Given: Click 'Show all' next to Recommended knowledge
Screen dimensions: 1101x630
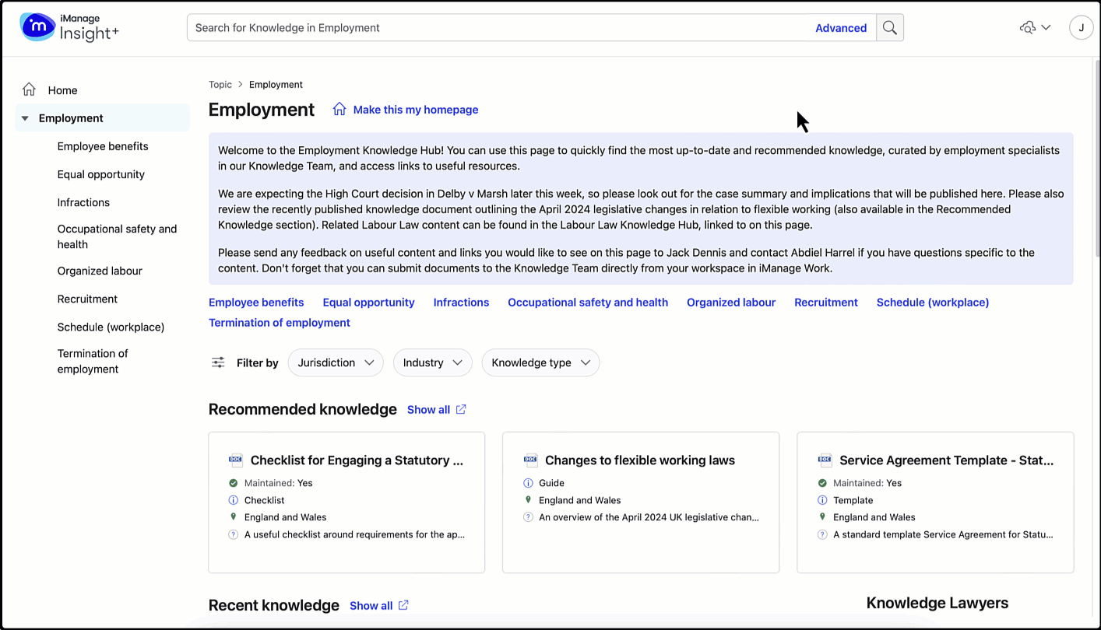Looking at the screenshot, I should pyautogui.click(x=429, y=409).
